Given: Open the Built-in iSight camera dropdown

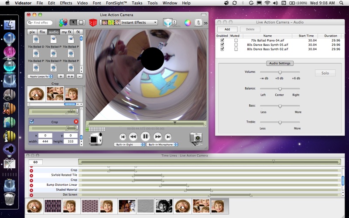Looking at the screenshot, I should coord(129,145).
